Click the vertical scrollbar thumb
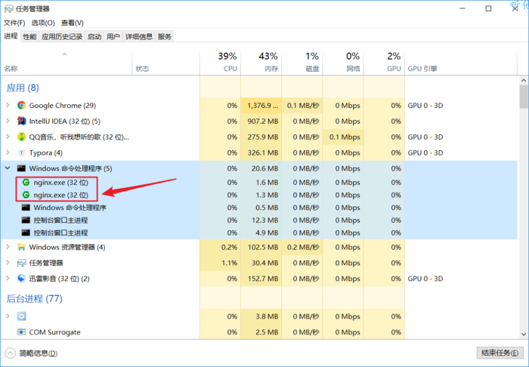 click(524, 97)
